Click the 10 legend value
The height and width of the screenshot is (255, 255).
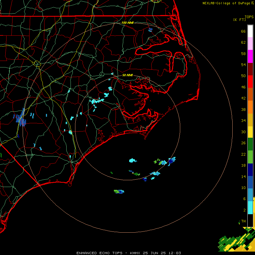click(243, 188)
